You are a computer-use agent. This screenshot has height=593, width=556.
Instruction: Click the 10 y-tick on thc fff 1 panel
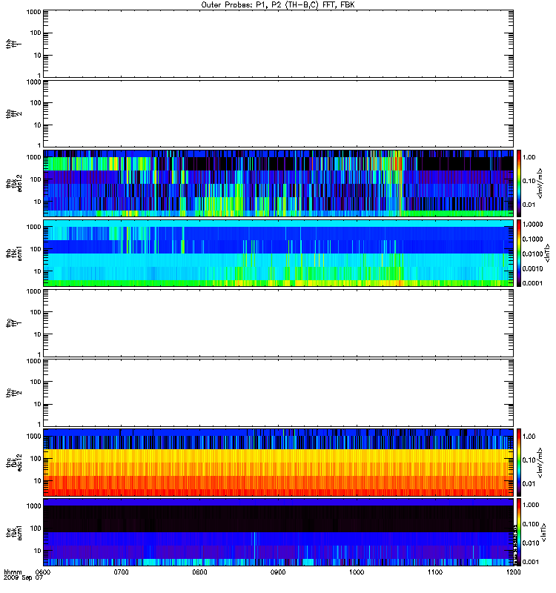pyautogui.click(x=38, y=335)
